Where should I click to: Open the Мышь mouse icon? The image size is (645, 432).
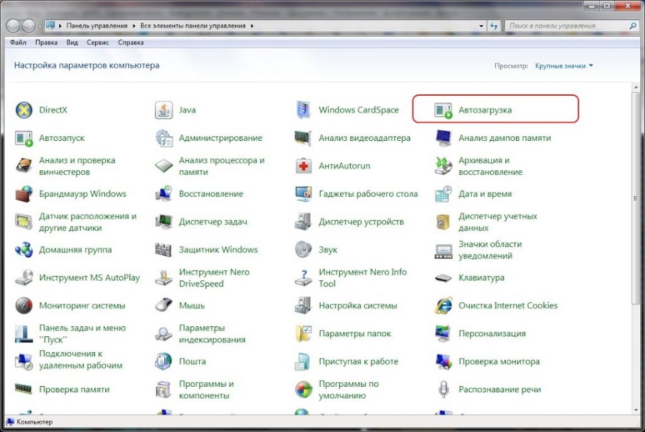tap(164, 306)
